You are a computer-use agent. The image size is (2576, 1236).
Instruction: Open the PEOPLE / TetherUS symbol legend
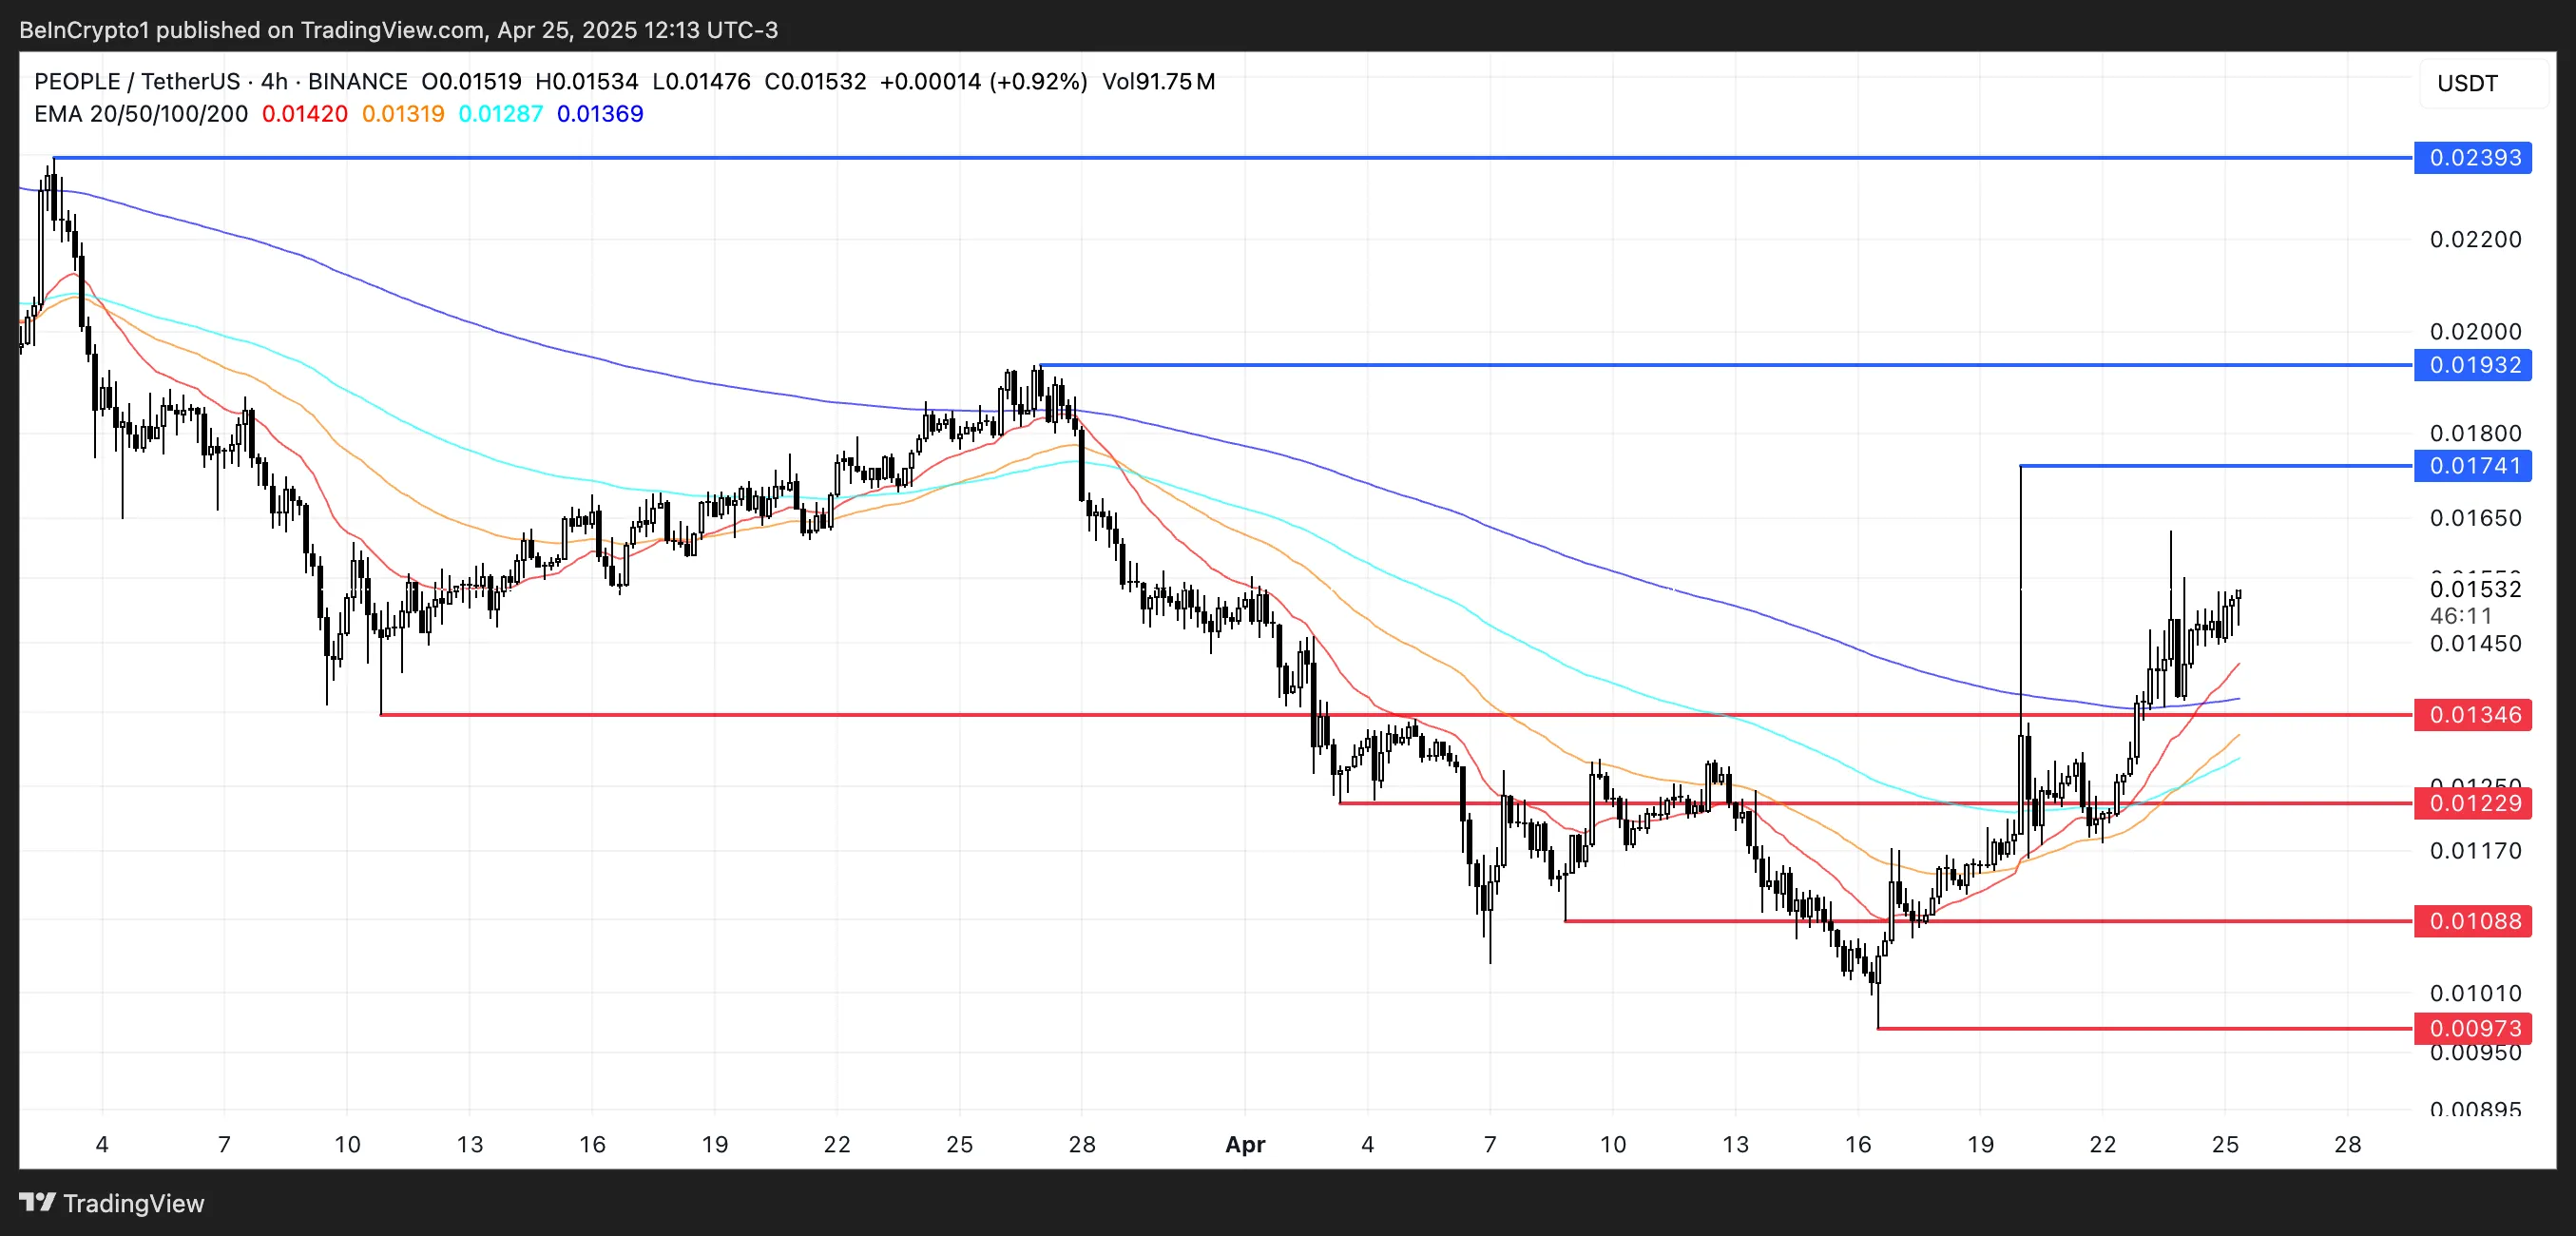(141, 81)
